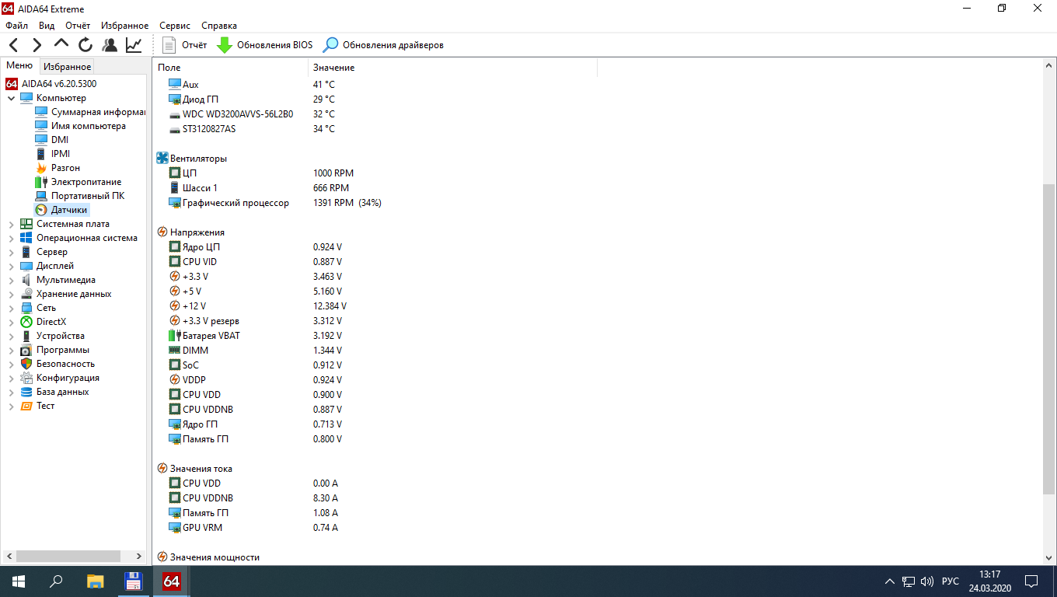
Task: Expand the Мультимедиа tree node
Action: point(11,280)
